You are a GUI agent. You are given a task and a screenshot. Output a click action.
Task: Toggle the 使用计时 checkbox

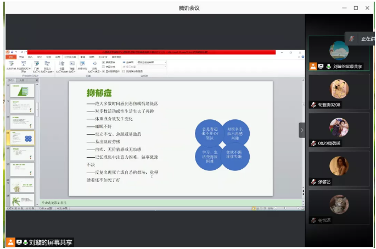104,67
